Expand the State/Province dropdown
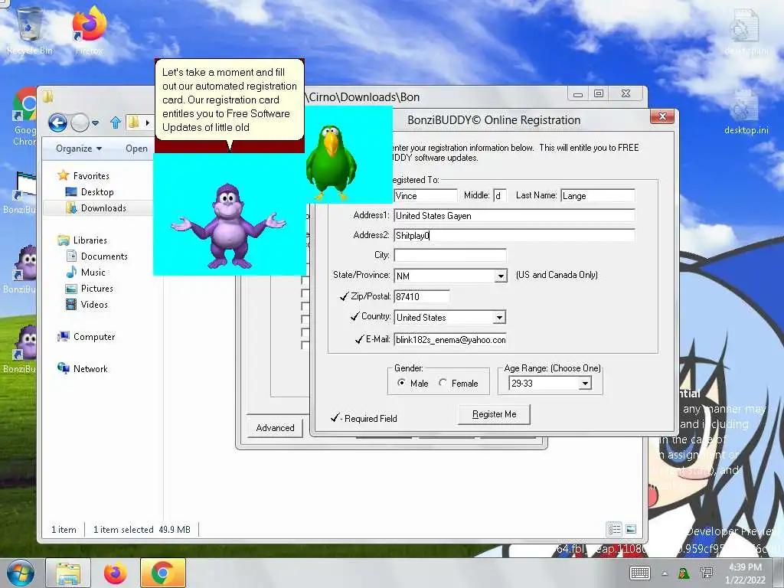The height and width of the screenshot is (588, 784). [x=501, y=276]
